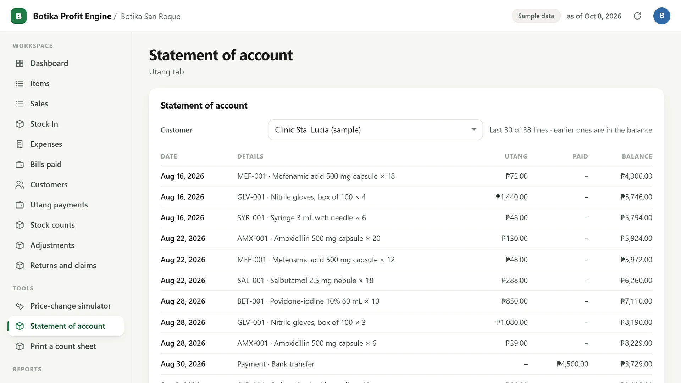Open Returns and claims
This screenshot has width=681, height=383.
point(66,265)
